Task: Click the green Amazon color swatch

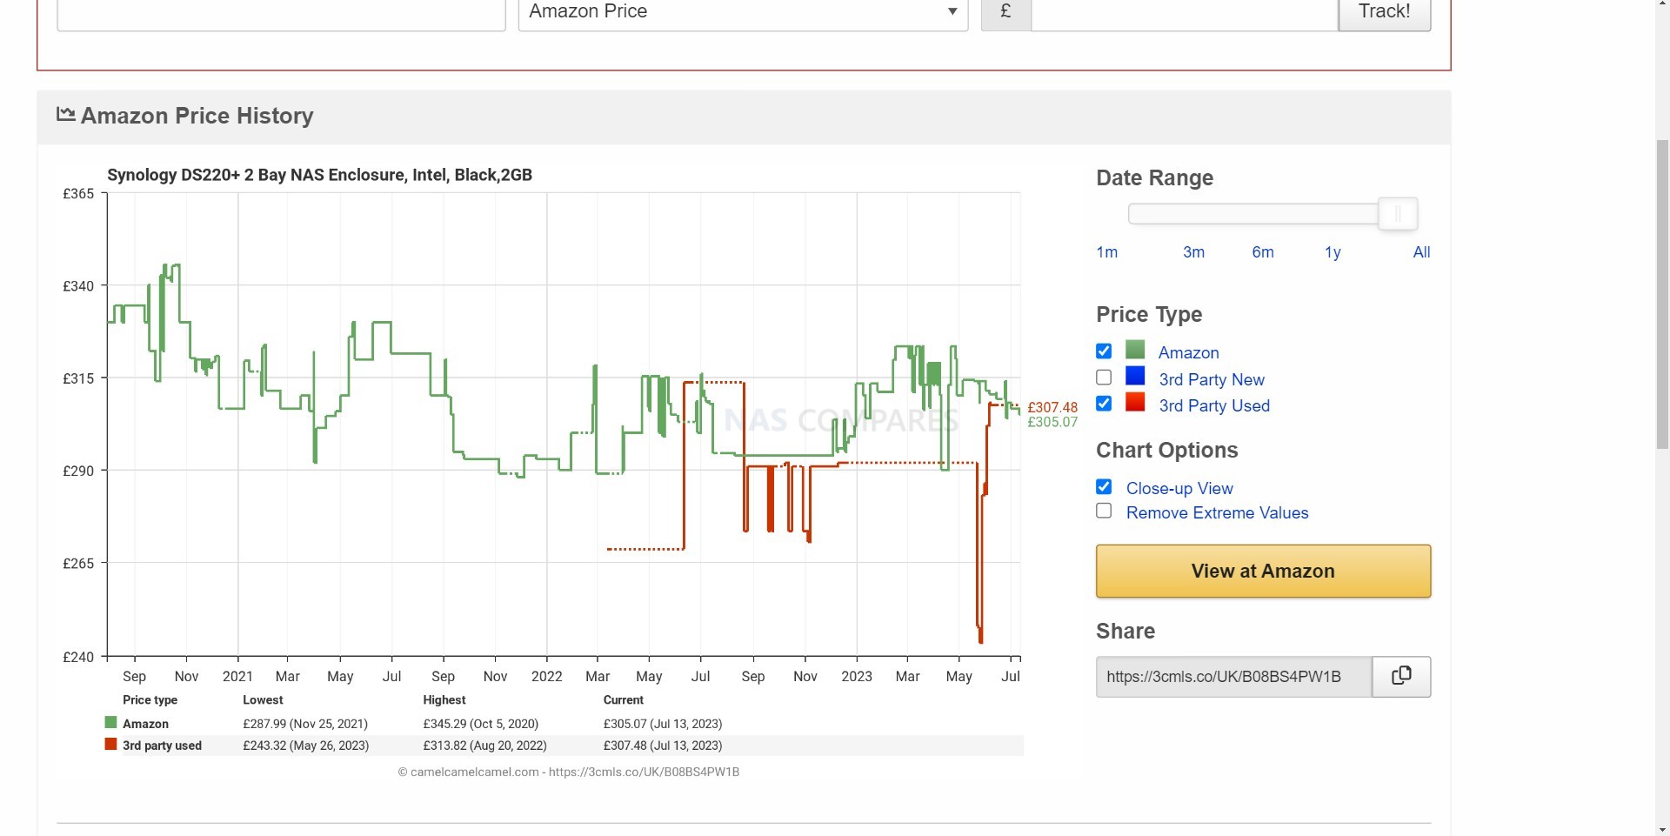Action: (x=1135, y=350)
